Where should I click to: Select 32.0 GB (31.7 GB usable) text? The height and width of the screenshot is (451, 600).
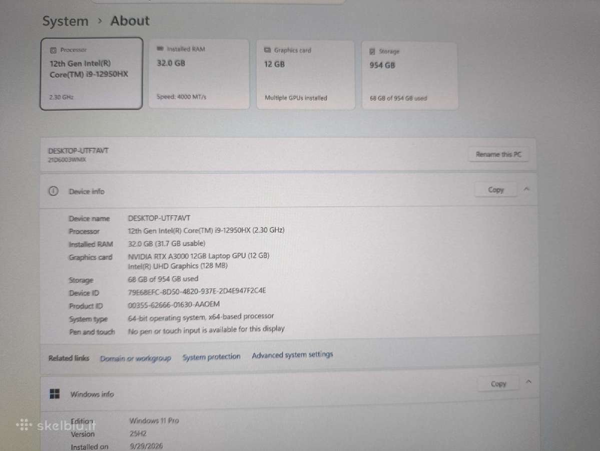pyautogui.click(x=167, y=244)
